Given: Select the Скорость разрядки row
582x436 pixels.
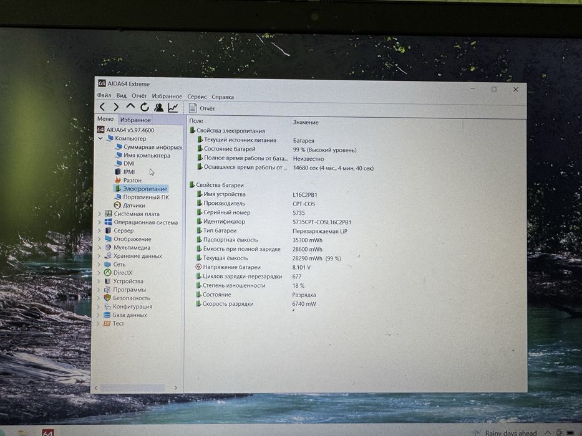Looking at the screenshot, I should pyautogui.click(x=256, y=304).
